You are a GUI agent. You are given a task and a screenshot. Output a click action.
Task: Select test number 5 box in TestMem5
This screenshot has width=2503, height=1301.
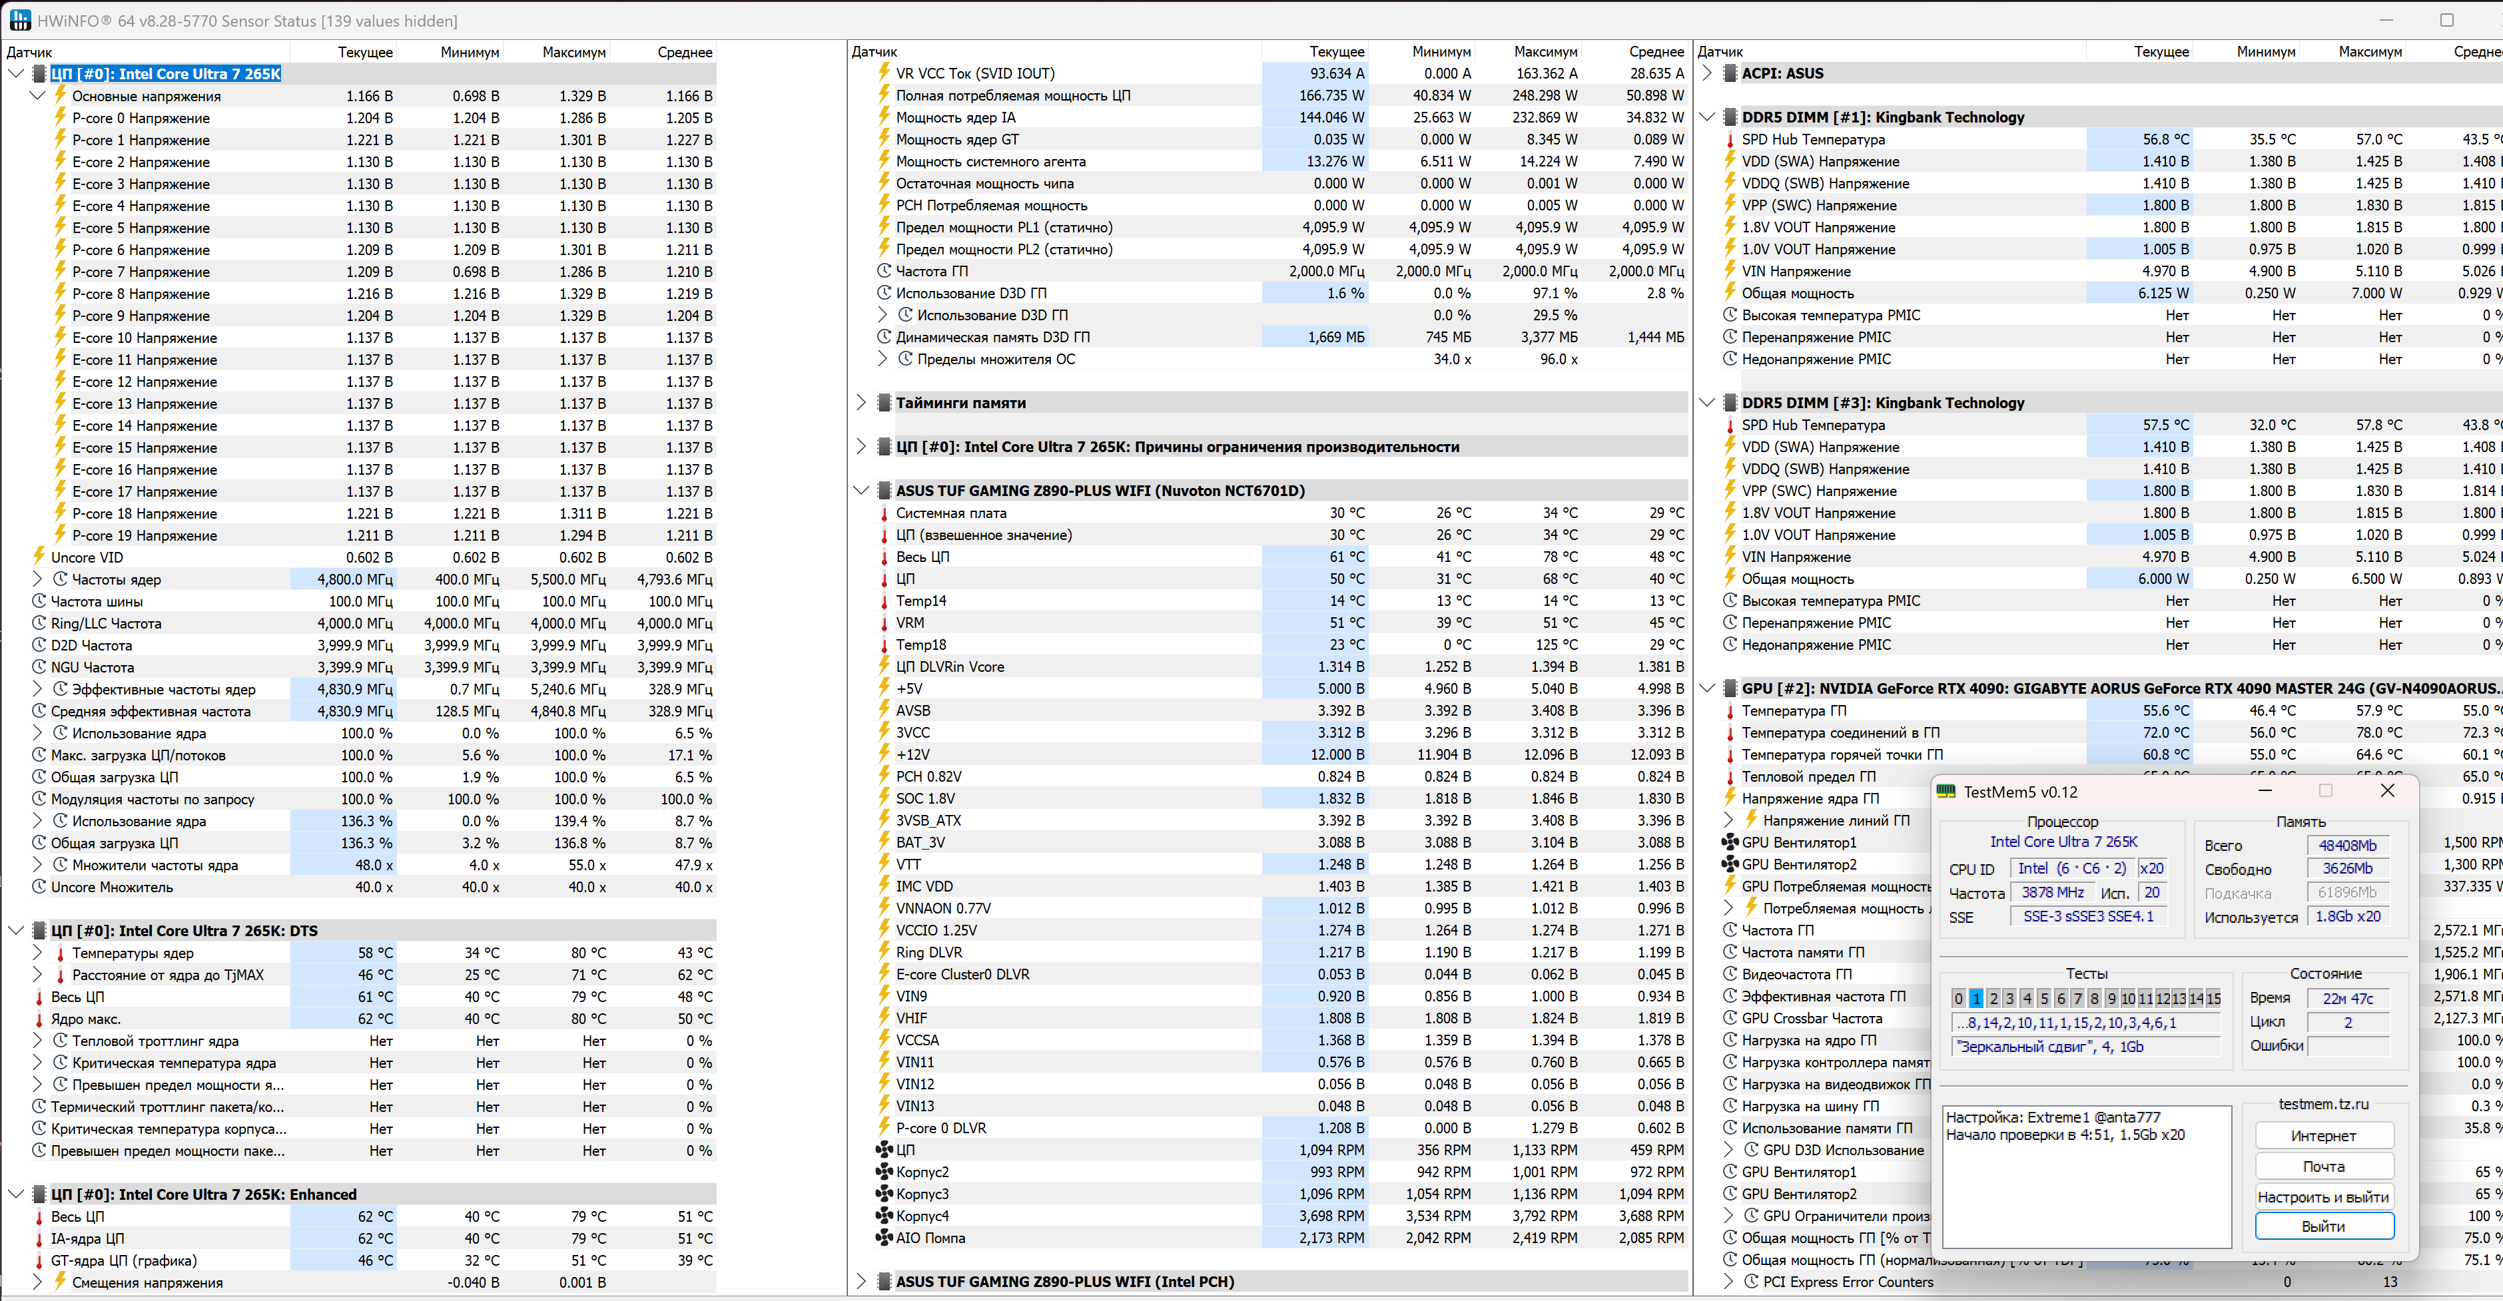point(2043,998)
